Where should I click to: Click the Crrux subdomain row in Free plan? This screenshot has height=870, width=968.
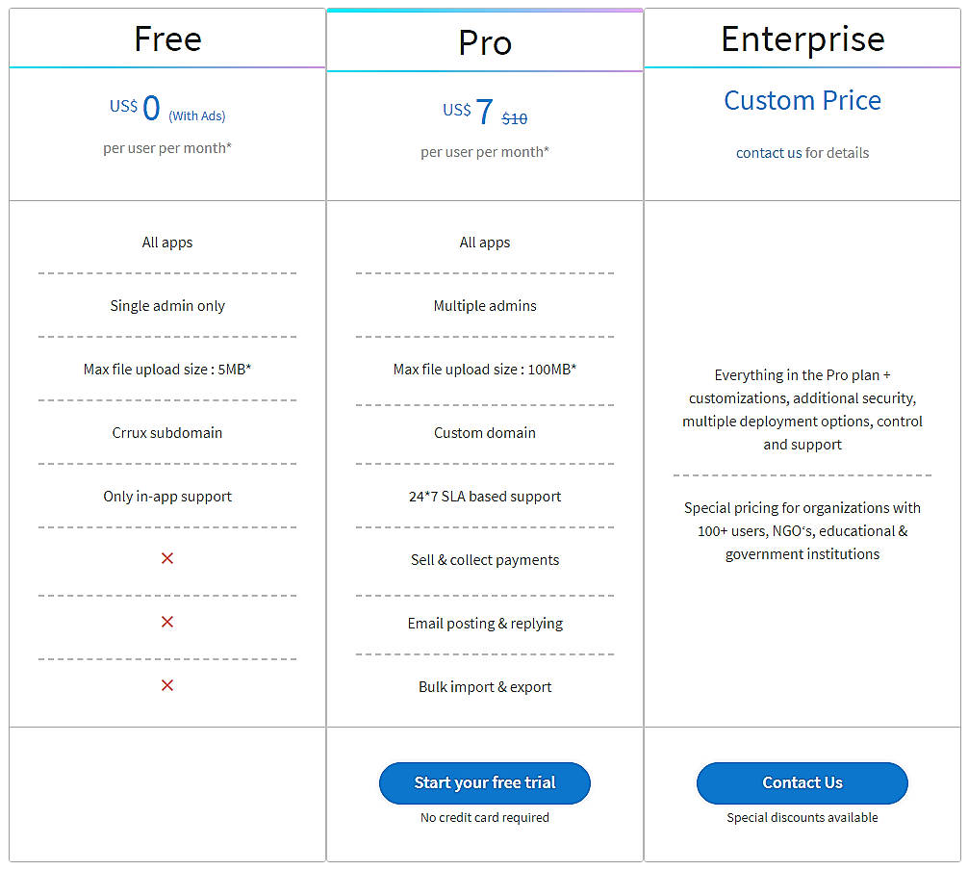pos(167,432)
